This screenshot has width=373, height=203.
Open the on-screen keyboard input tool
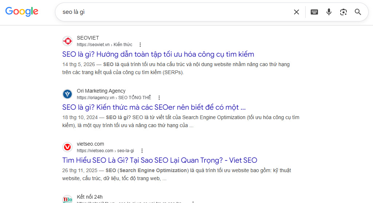[314, 12]
